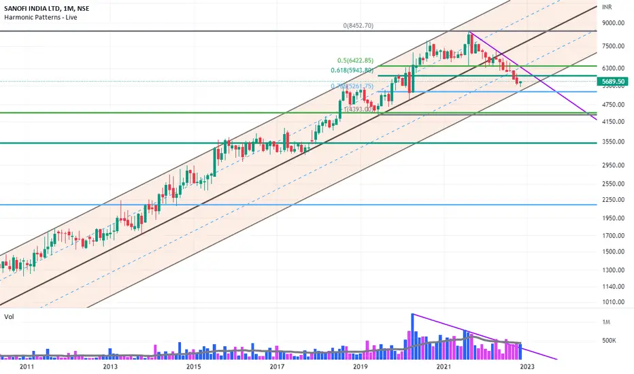Click the 2017 label on time axis

tap(277, 367)
